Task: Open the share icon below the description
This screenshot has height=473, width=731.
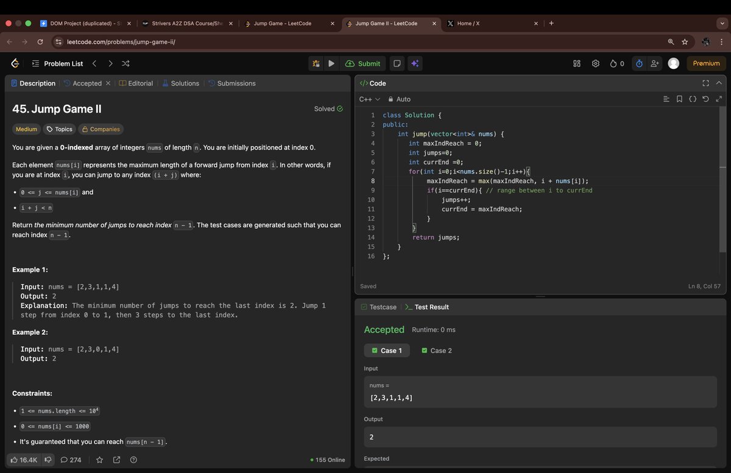Action: click(116, 460)
